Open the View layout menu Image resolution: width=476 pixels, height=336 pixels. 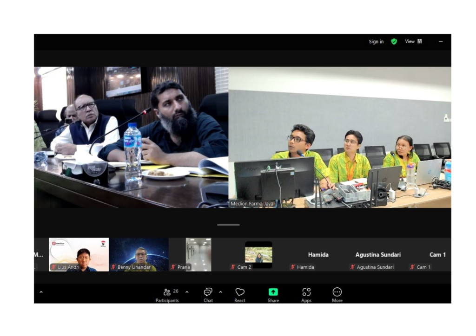pos(413,41)
